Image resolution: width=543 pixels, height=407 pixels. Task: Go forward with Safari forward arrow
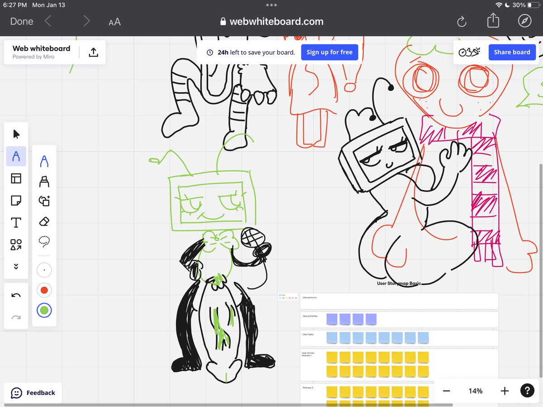[86, 21]
